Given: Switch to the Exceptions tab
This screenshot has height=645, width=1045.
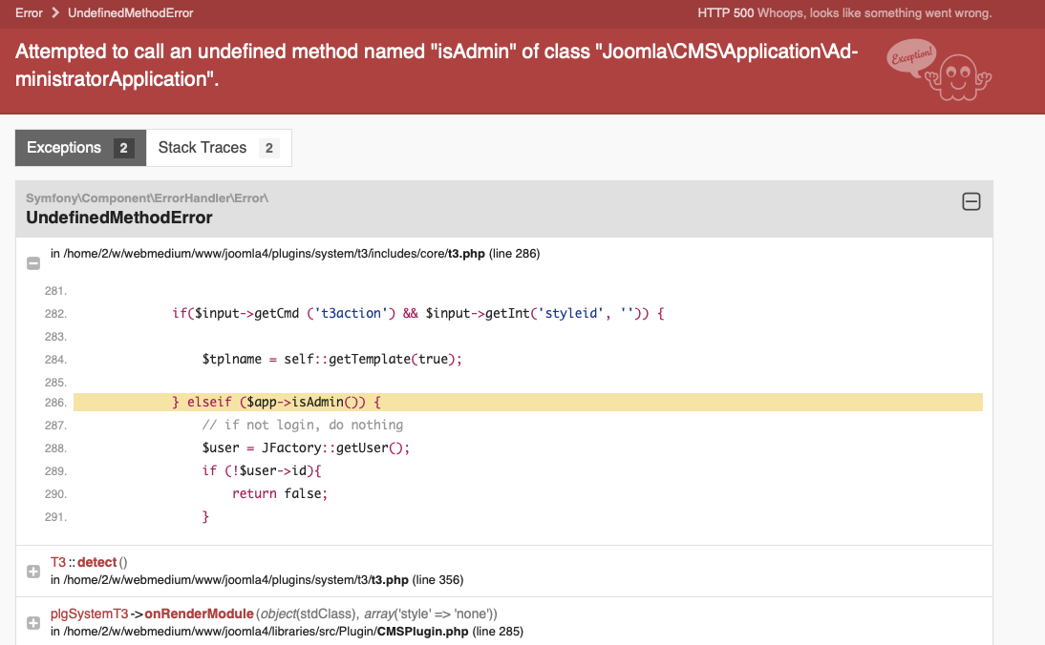Looking at the screenshot, I should (64, 148).
